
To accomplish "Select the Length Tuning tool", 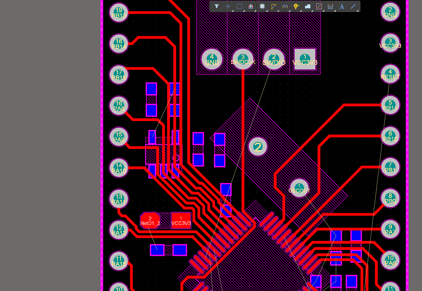I will pos(285,6).
